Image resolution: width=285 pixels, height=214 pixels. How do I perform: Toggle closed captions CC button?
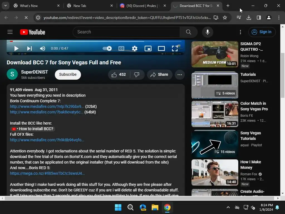tap(121, 48)
